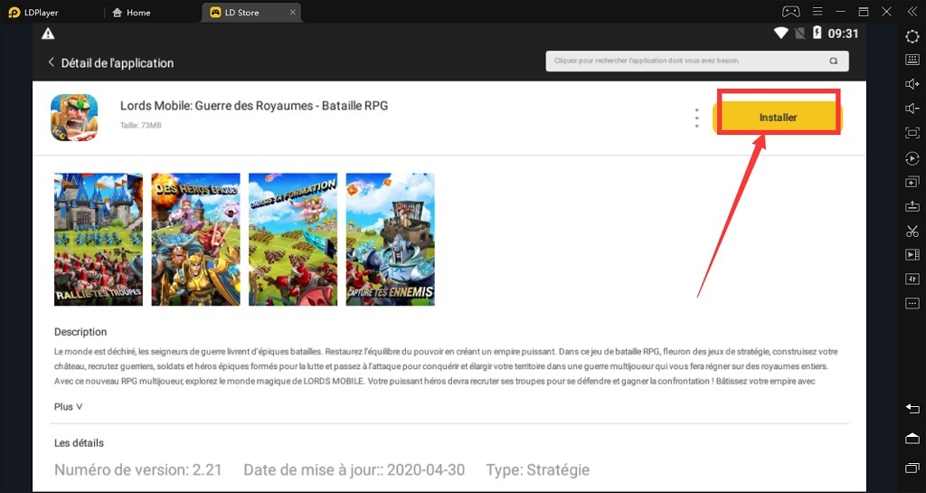Open the Rallie Tes Troupes screenshot

coord(98,239)
